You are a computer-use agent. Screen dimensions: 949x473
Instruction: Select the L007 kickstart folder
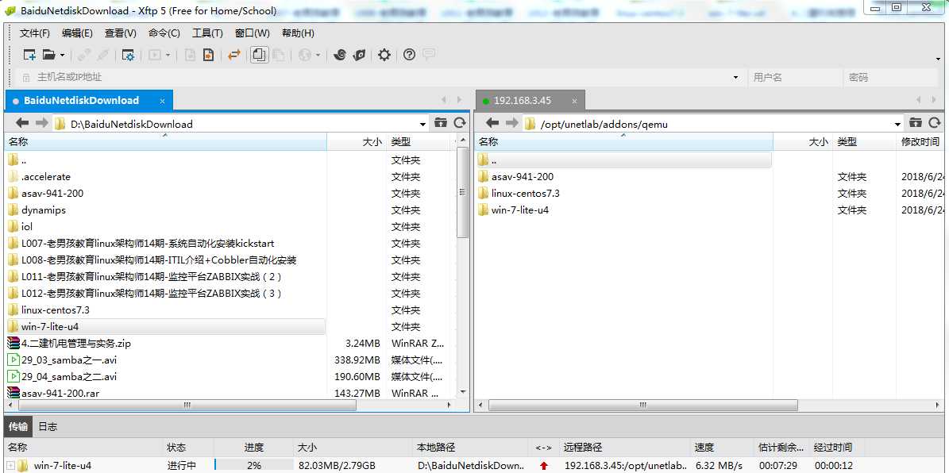click(x=148, y=243)
